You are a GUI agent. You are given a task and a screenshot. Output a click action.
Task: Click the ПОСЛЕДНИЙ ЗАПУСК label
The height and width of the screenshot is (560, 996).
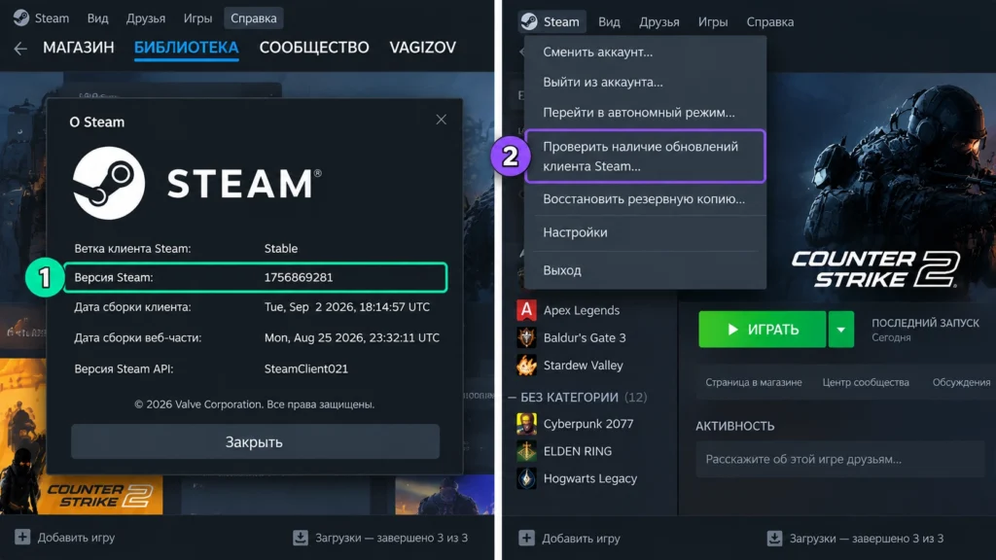926,323
